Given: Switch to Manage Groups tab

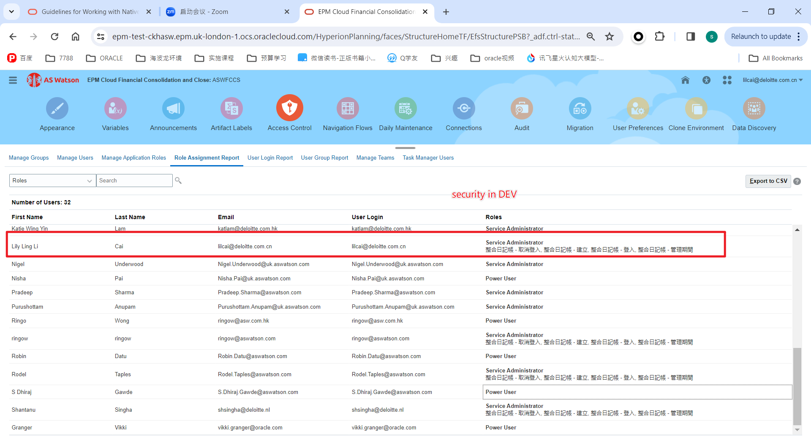Looking at the screenshot, I should point(29,158).
